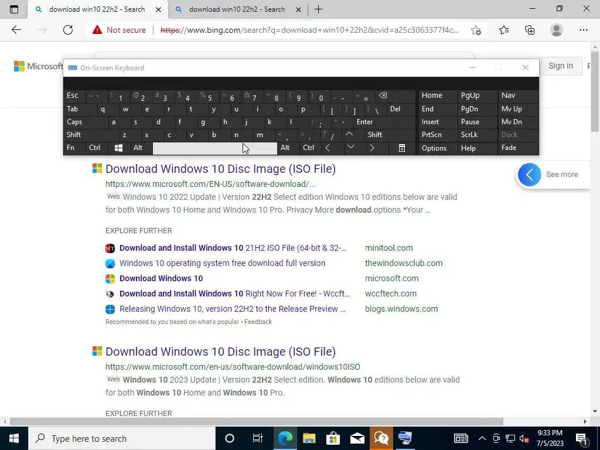Click the browser Back arrow

pyautogui.click(x=16, y=30)
